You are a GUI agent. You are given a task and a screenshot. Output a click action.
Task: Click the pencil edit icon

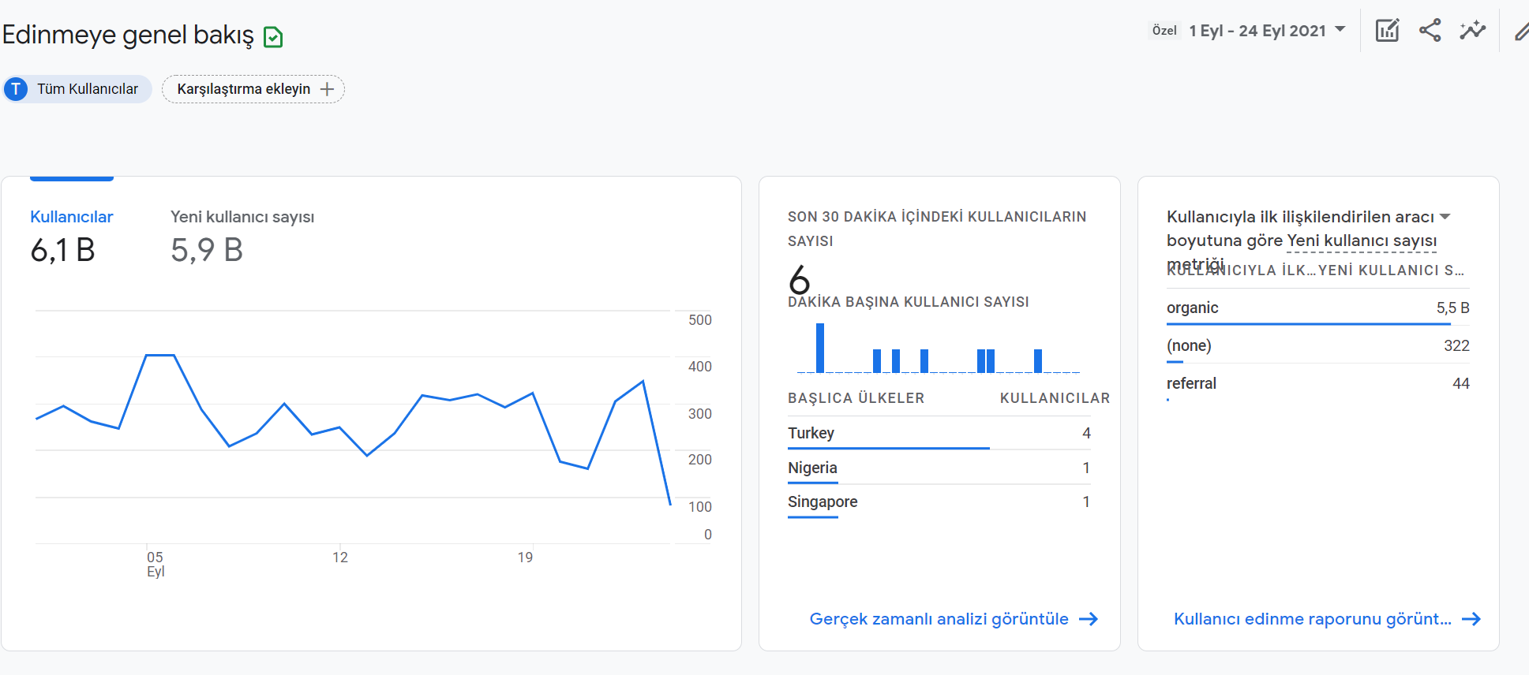click(1521, 32)
